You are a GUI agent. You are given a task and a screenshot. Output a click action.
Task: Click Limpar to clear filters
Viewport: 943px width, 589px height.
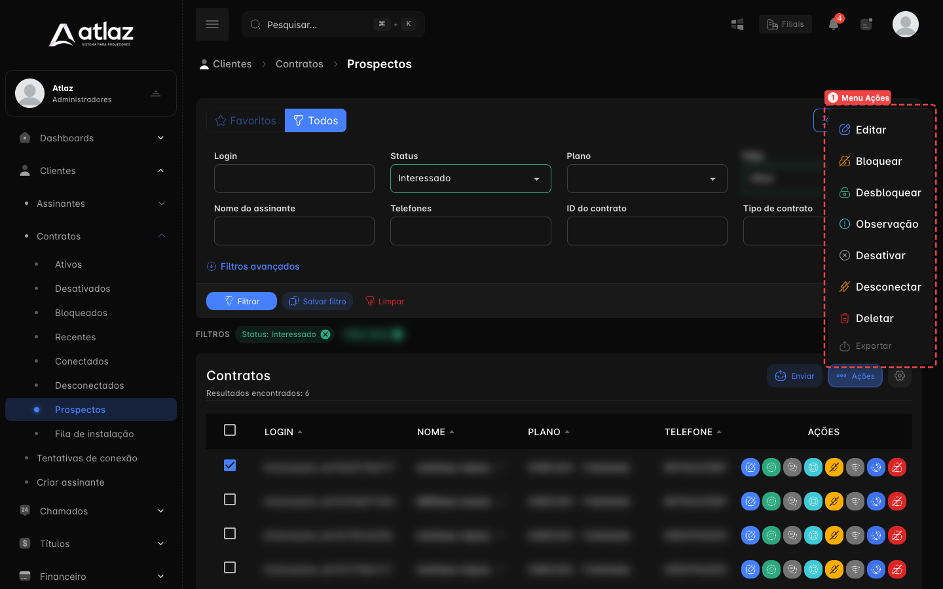point(384,301)
